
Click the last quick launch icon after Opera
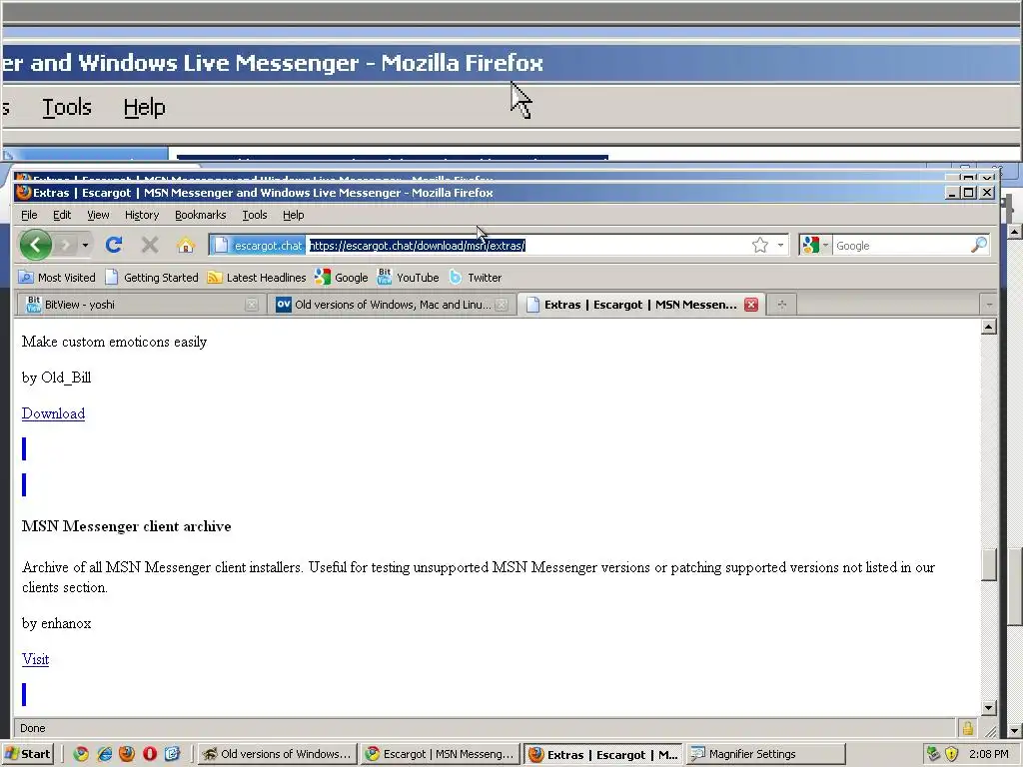172,754
